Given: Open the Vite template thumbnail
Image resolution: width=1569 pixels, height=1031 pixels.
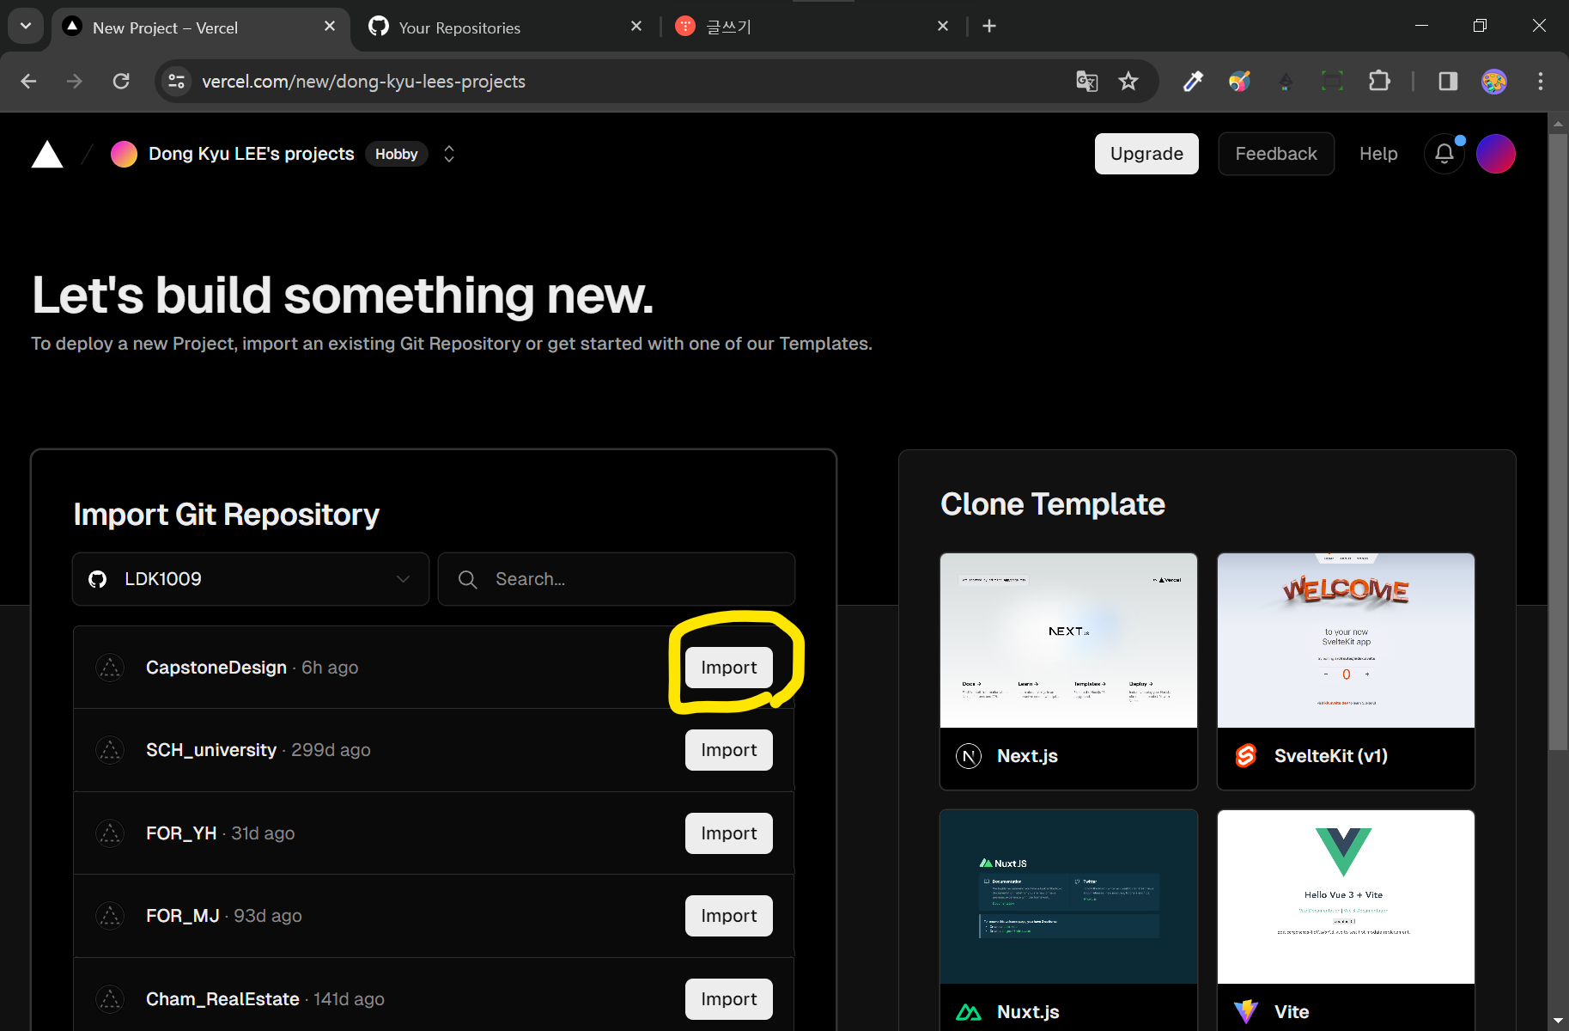Looking at the screenshot, I should [1346, 897].
